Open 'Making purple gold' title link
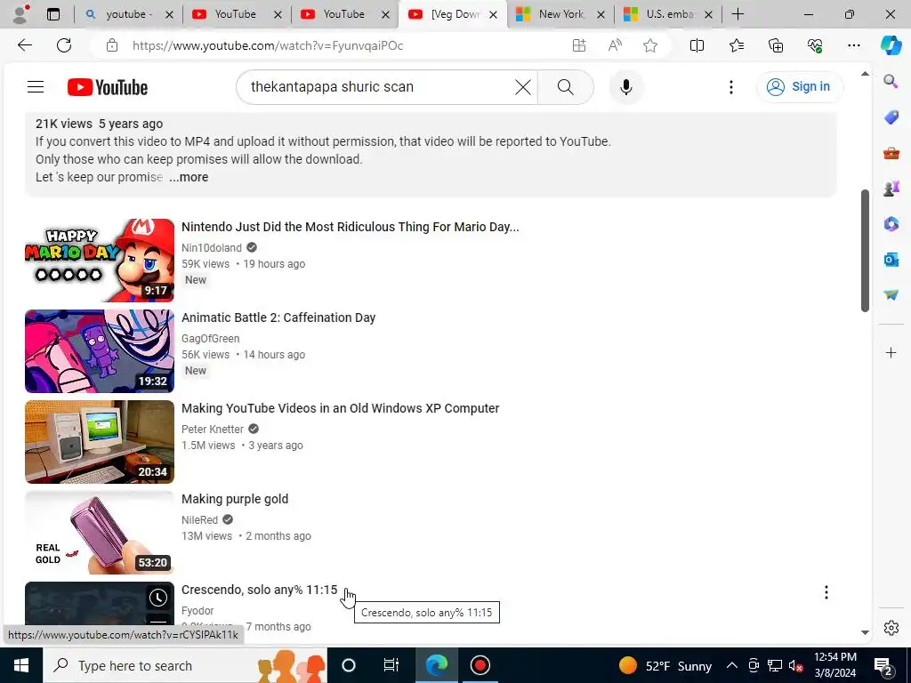The height and width of the screenshot is (683, 911). pos(235,499)
